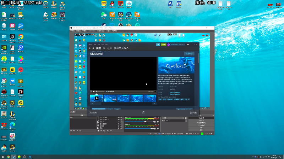Open Steam account name dropdown
The height and width of the screenshot is (159, 284).
(x=178, y=45)
